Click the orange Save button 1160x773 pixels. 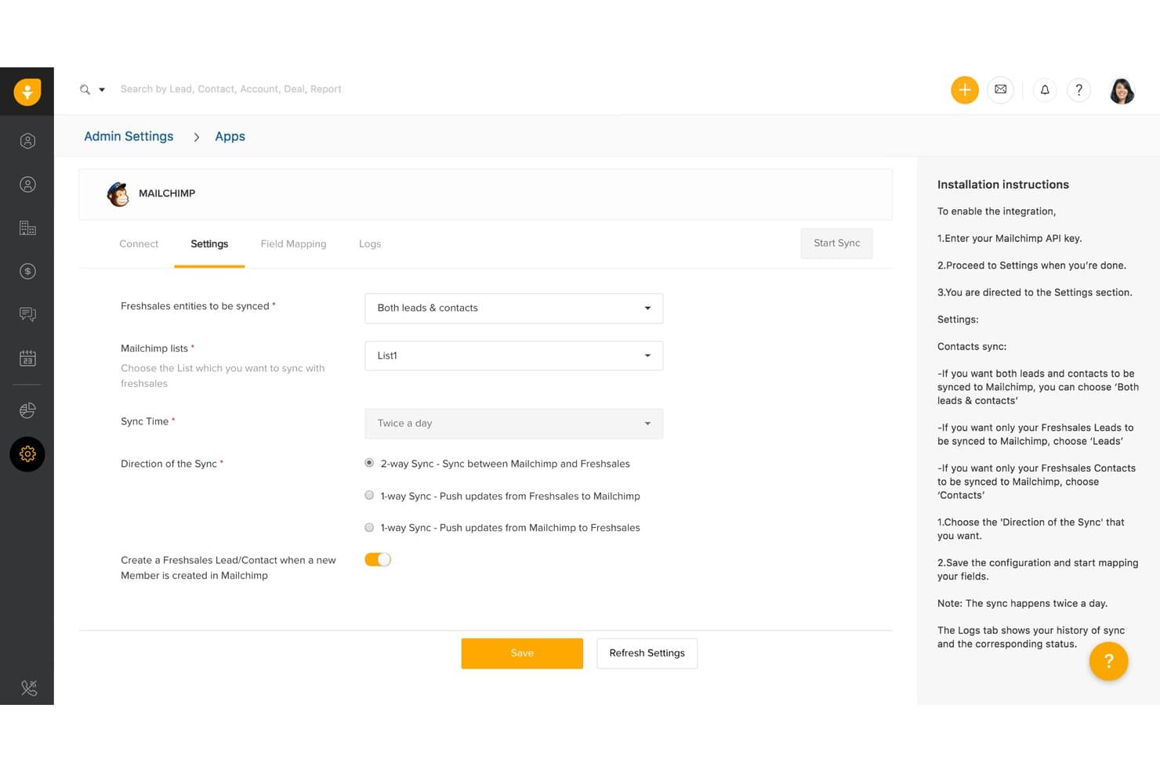point(522,653)
